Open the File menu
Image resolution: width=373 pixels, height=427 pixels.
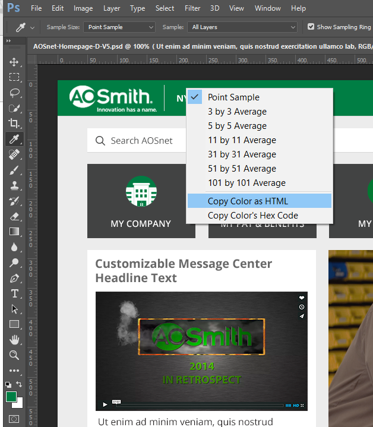pyautogui.click(x=36, y=8)
